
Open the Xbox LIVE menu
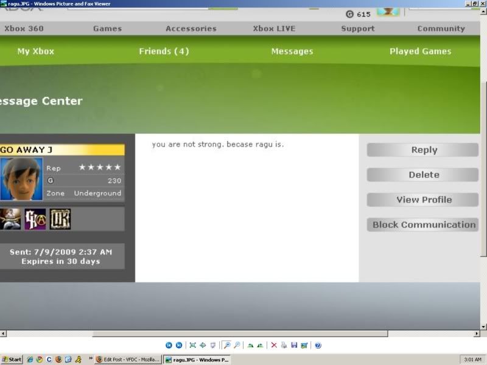(275, 29)
